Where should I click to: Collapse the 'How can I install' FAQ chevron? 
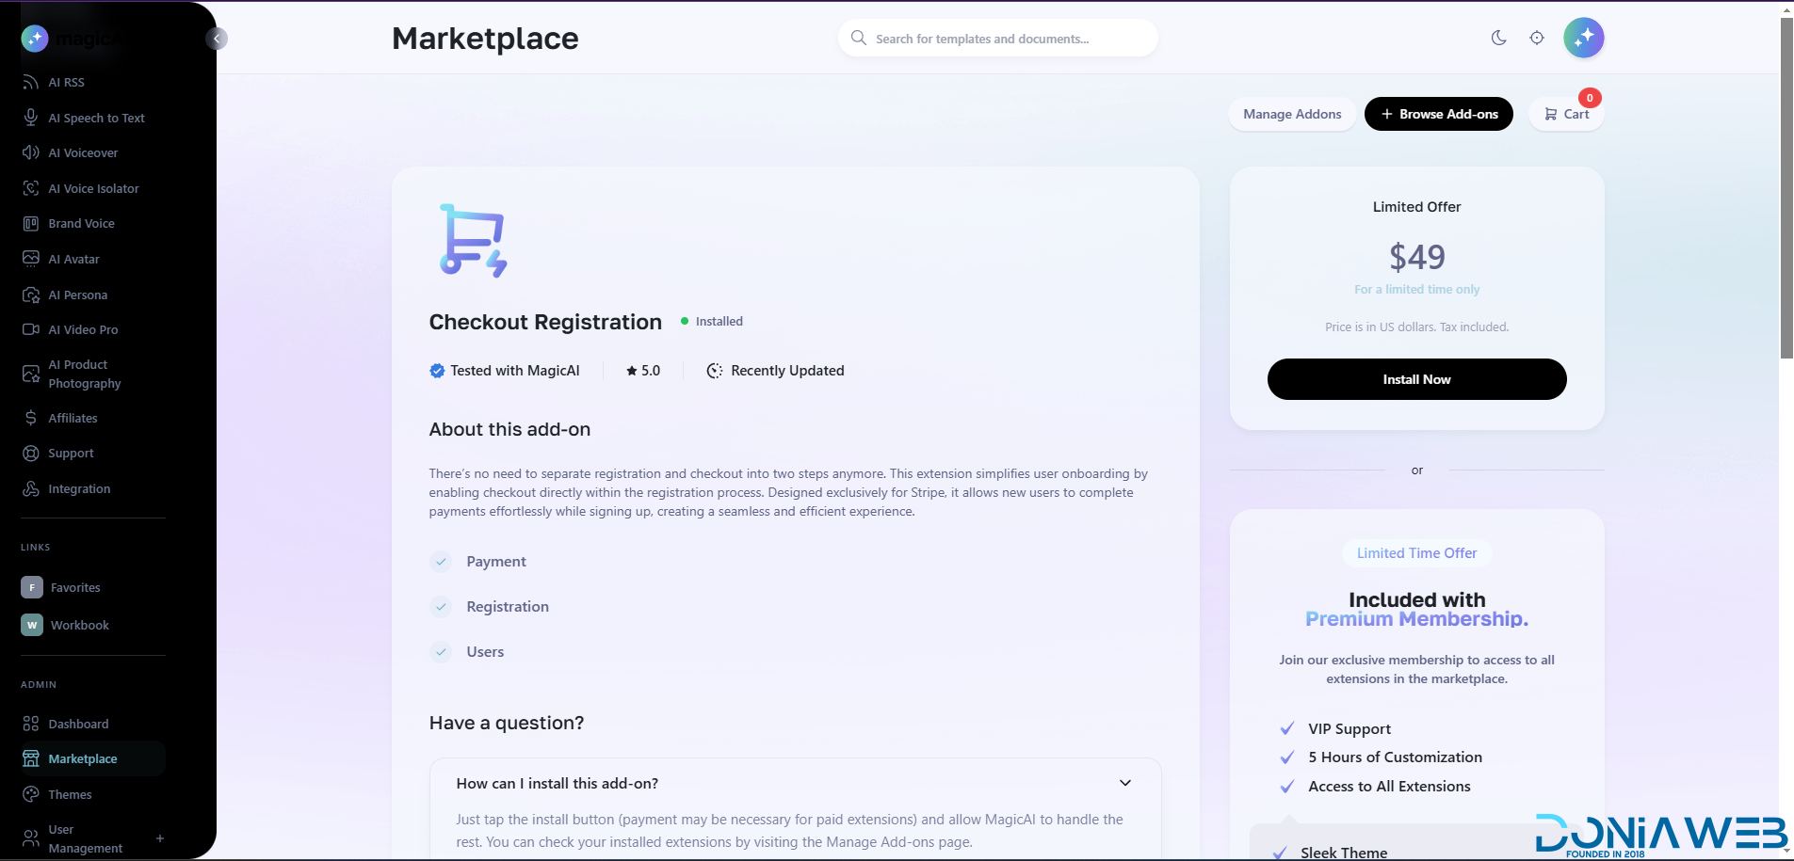(x=1124, y=783)
